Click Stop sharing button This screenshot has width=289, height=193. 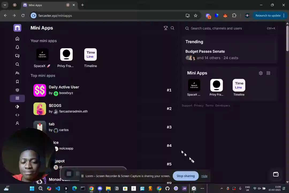tap(186, 176)
